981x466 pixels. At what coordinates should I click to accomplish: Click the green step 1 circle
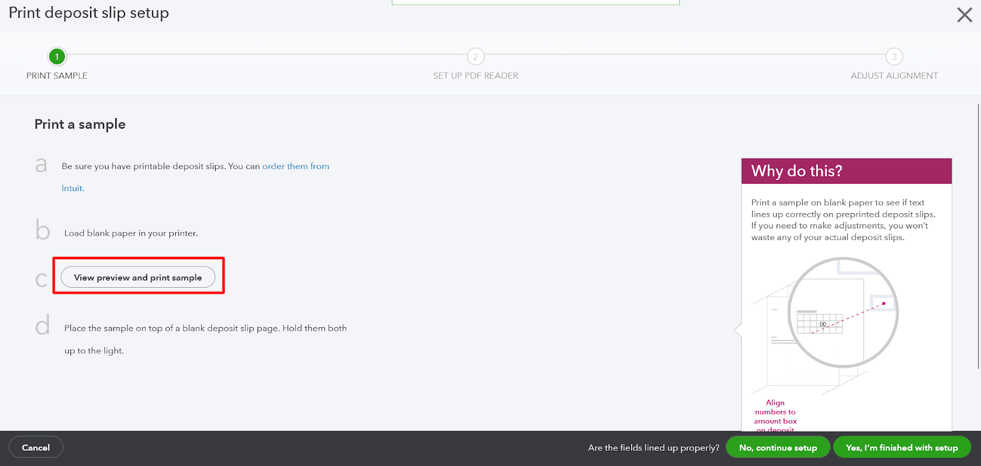click(57, 57)
